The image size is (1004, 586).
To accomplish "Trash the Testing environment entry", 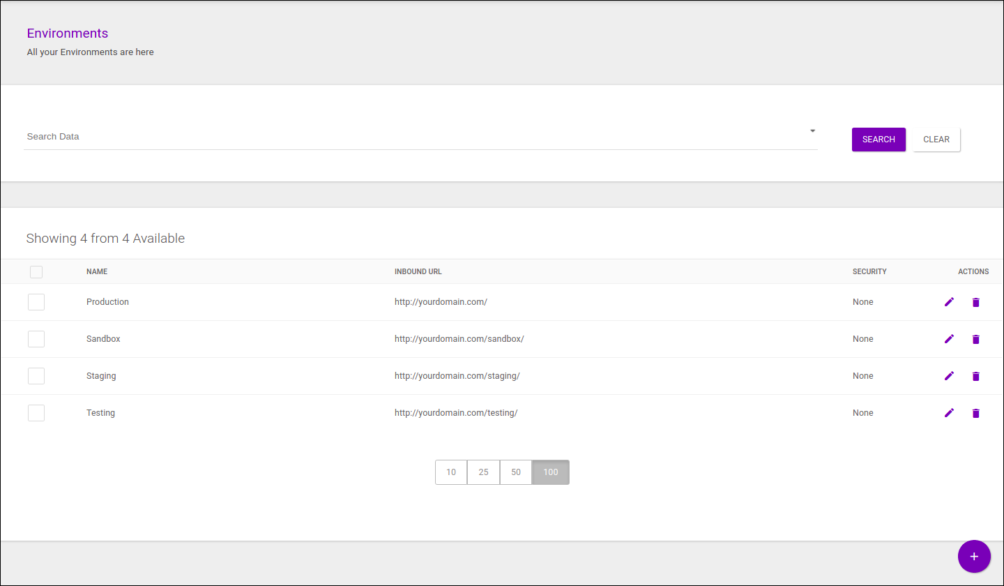I will tap(975, 413).
